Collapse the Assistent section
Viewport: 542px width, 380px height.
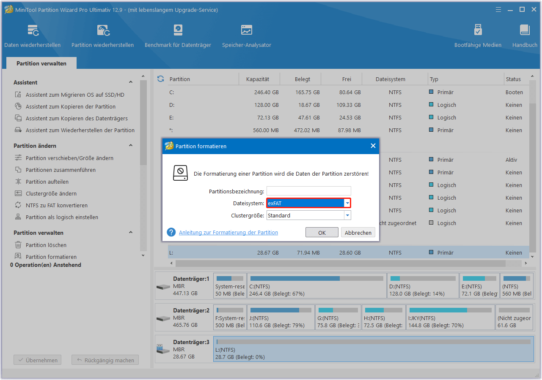tap(131, 82)
